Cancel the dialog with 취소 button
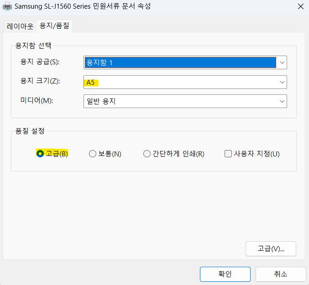The image size is (309, 285). point(281,274)
